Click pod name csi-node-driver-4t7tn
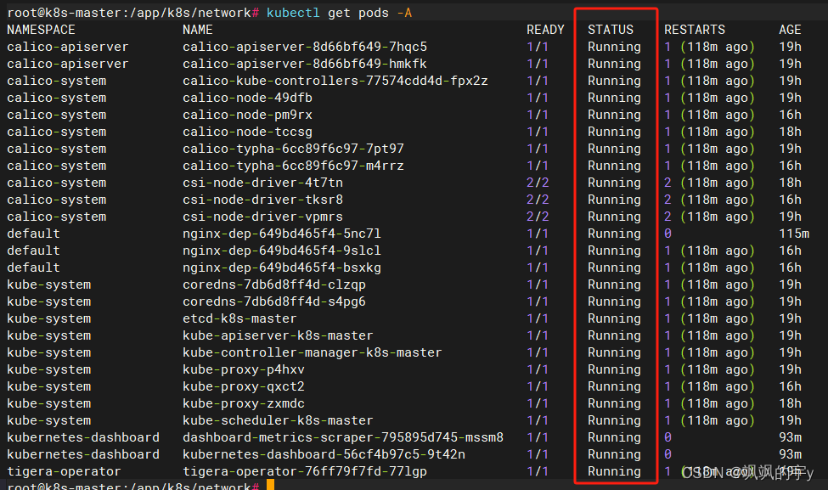 pos(262,183)
